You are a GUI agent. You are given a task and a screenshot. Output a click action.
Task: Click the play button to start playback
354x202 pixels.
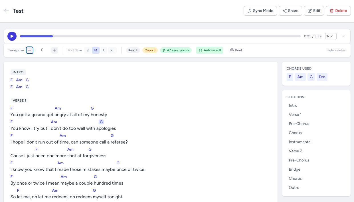tap(12, 36)
